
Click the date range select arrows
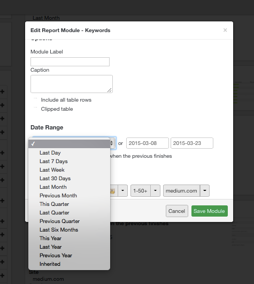click(112, 143)
